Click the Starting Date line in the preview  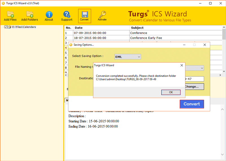tap(94, 121)
